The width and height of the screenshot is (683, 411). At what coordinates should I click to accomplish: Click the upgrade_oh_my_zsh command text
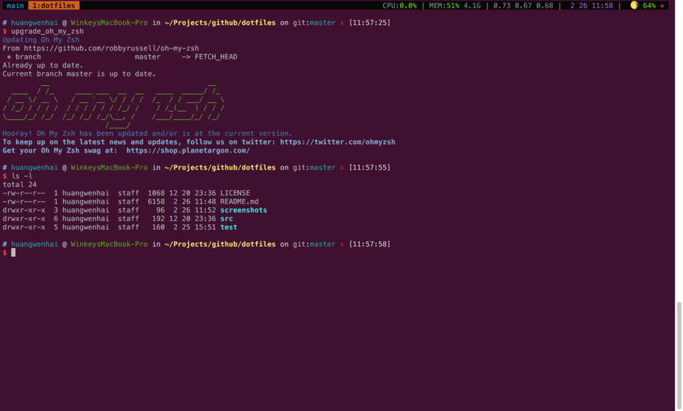[x=47, y=31]
